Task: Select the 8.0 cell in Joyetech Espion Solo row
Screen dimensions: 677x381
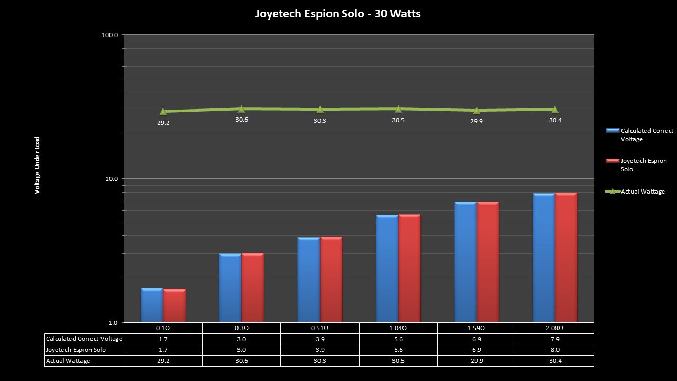Action: click(555, 350)
